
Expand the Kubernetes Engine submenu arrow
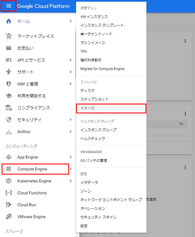(70, 181)
